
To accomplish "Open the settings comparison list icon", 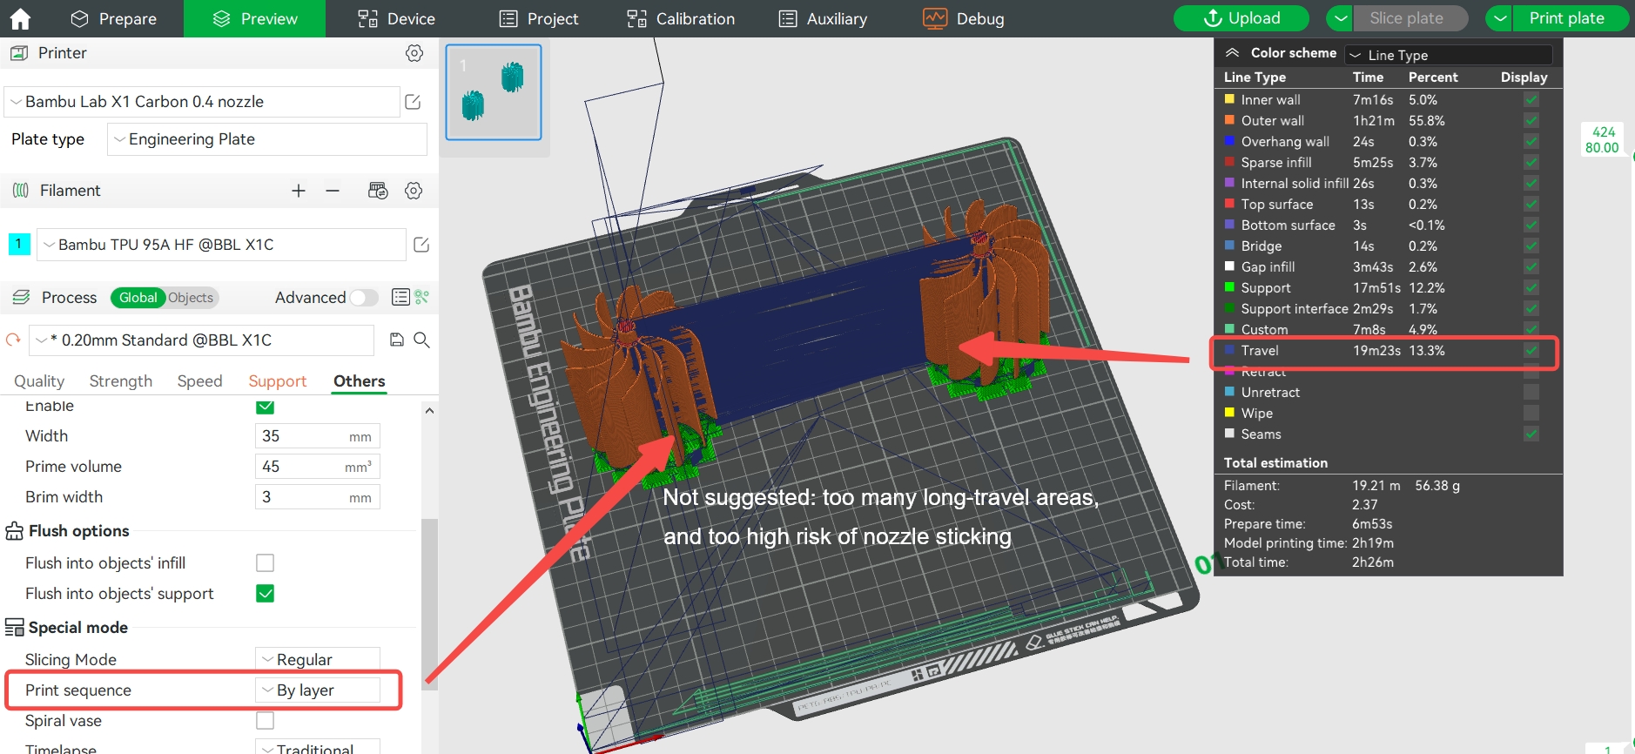I will point(400,297).
